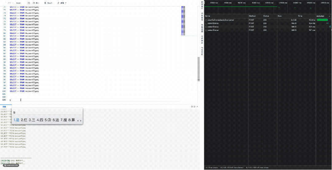Click line number 94 in gutter
332x170 pixels.
tap(4, 74)
